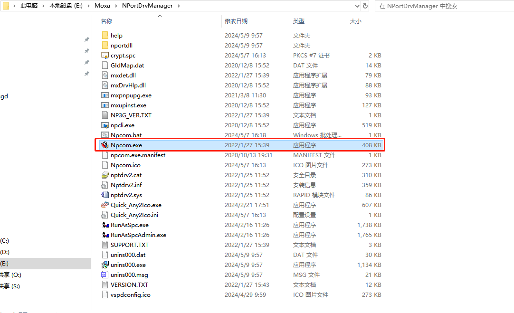This screenshot has height=313, width=514.
Task: Sort by 大小 column header
Action: pos(356,21)
